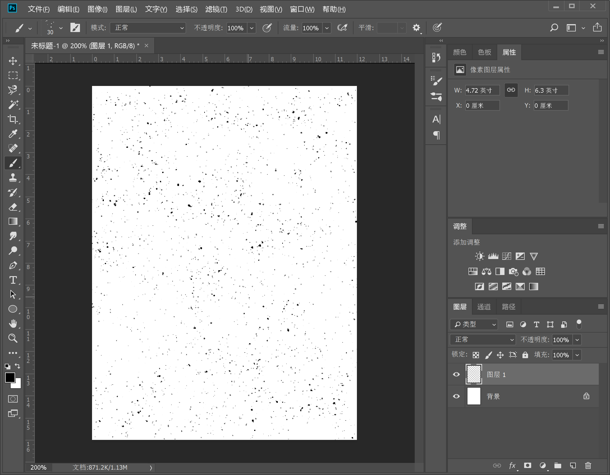This screenshot has width=610, height=475.
Task: Expand the 不透明度 dropdown in options bar
Action: 252,28
